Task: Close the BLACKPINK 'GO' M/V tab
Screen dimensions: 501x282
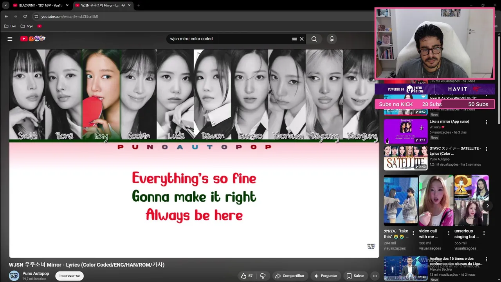Action: [x=67, y=5]
